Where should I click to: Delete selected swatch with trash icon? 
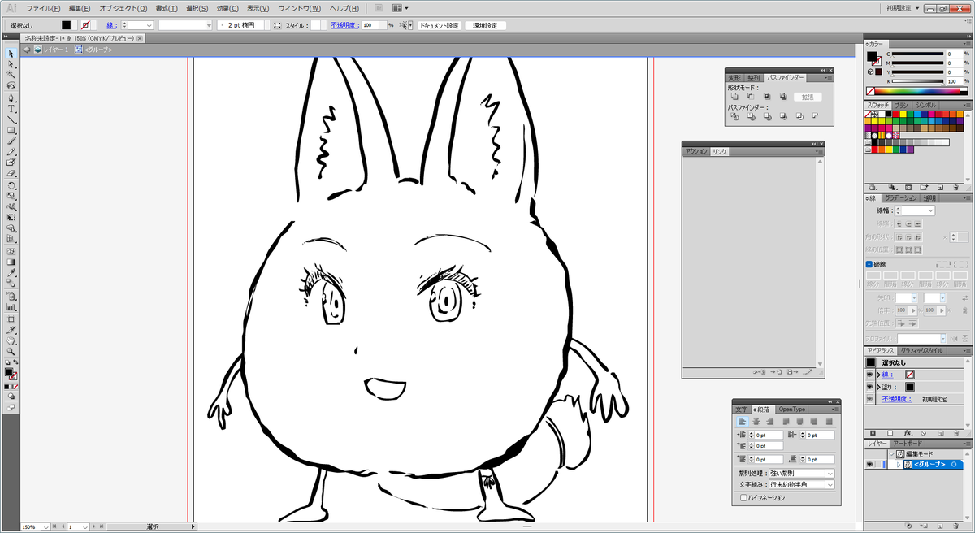tap(955, 188)
